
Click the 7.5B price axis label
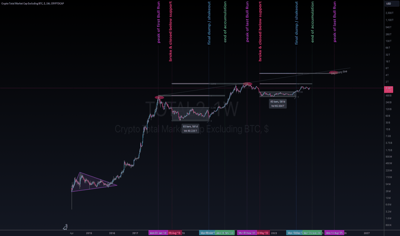[388, 136]
